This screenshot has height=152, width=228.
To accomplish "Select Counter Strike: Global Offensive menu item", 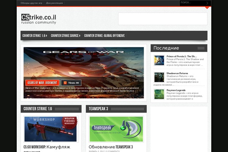I will click(x=104, y=36).
